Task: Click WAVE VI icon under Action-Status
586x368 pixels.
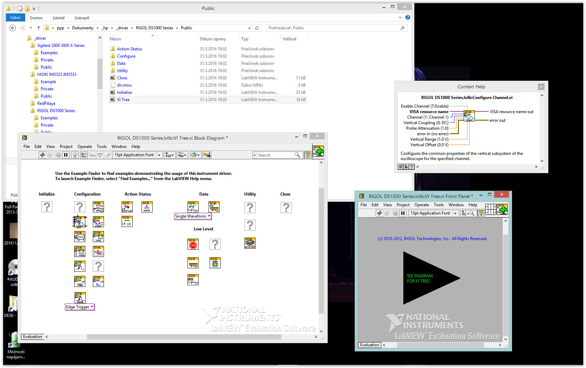Action: 147,207
